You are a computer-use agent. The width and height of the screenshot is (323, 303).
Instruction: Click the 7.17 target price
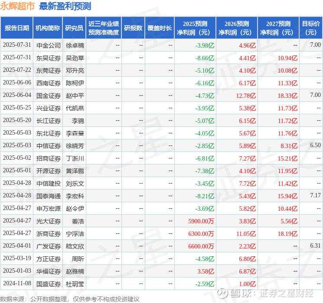(x=315, y=195)
